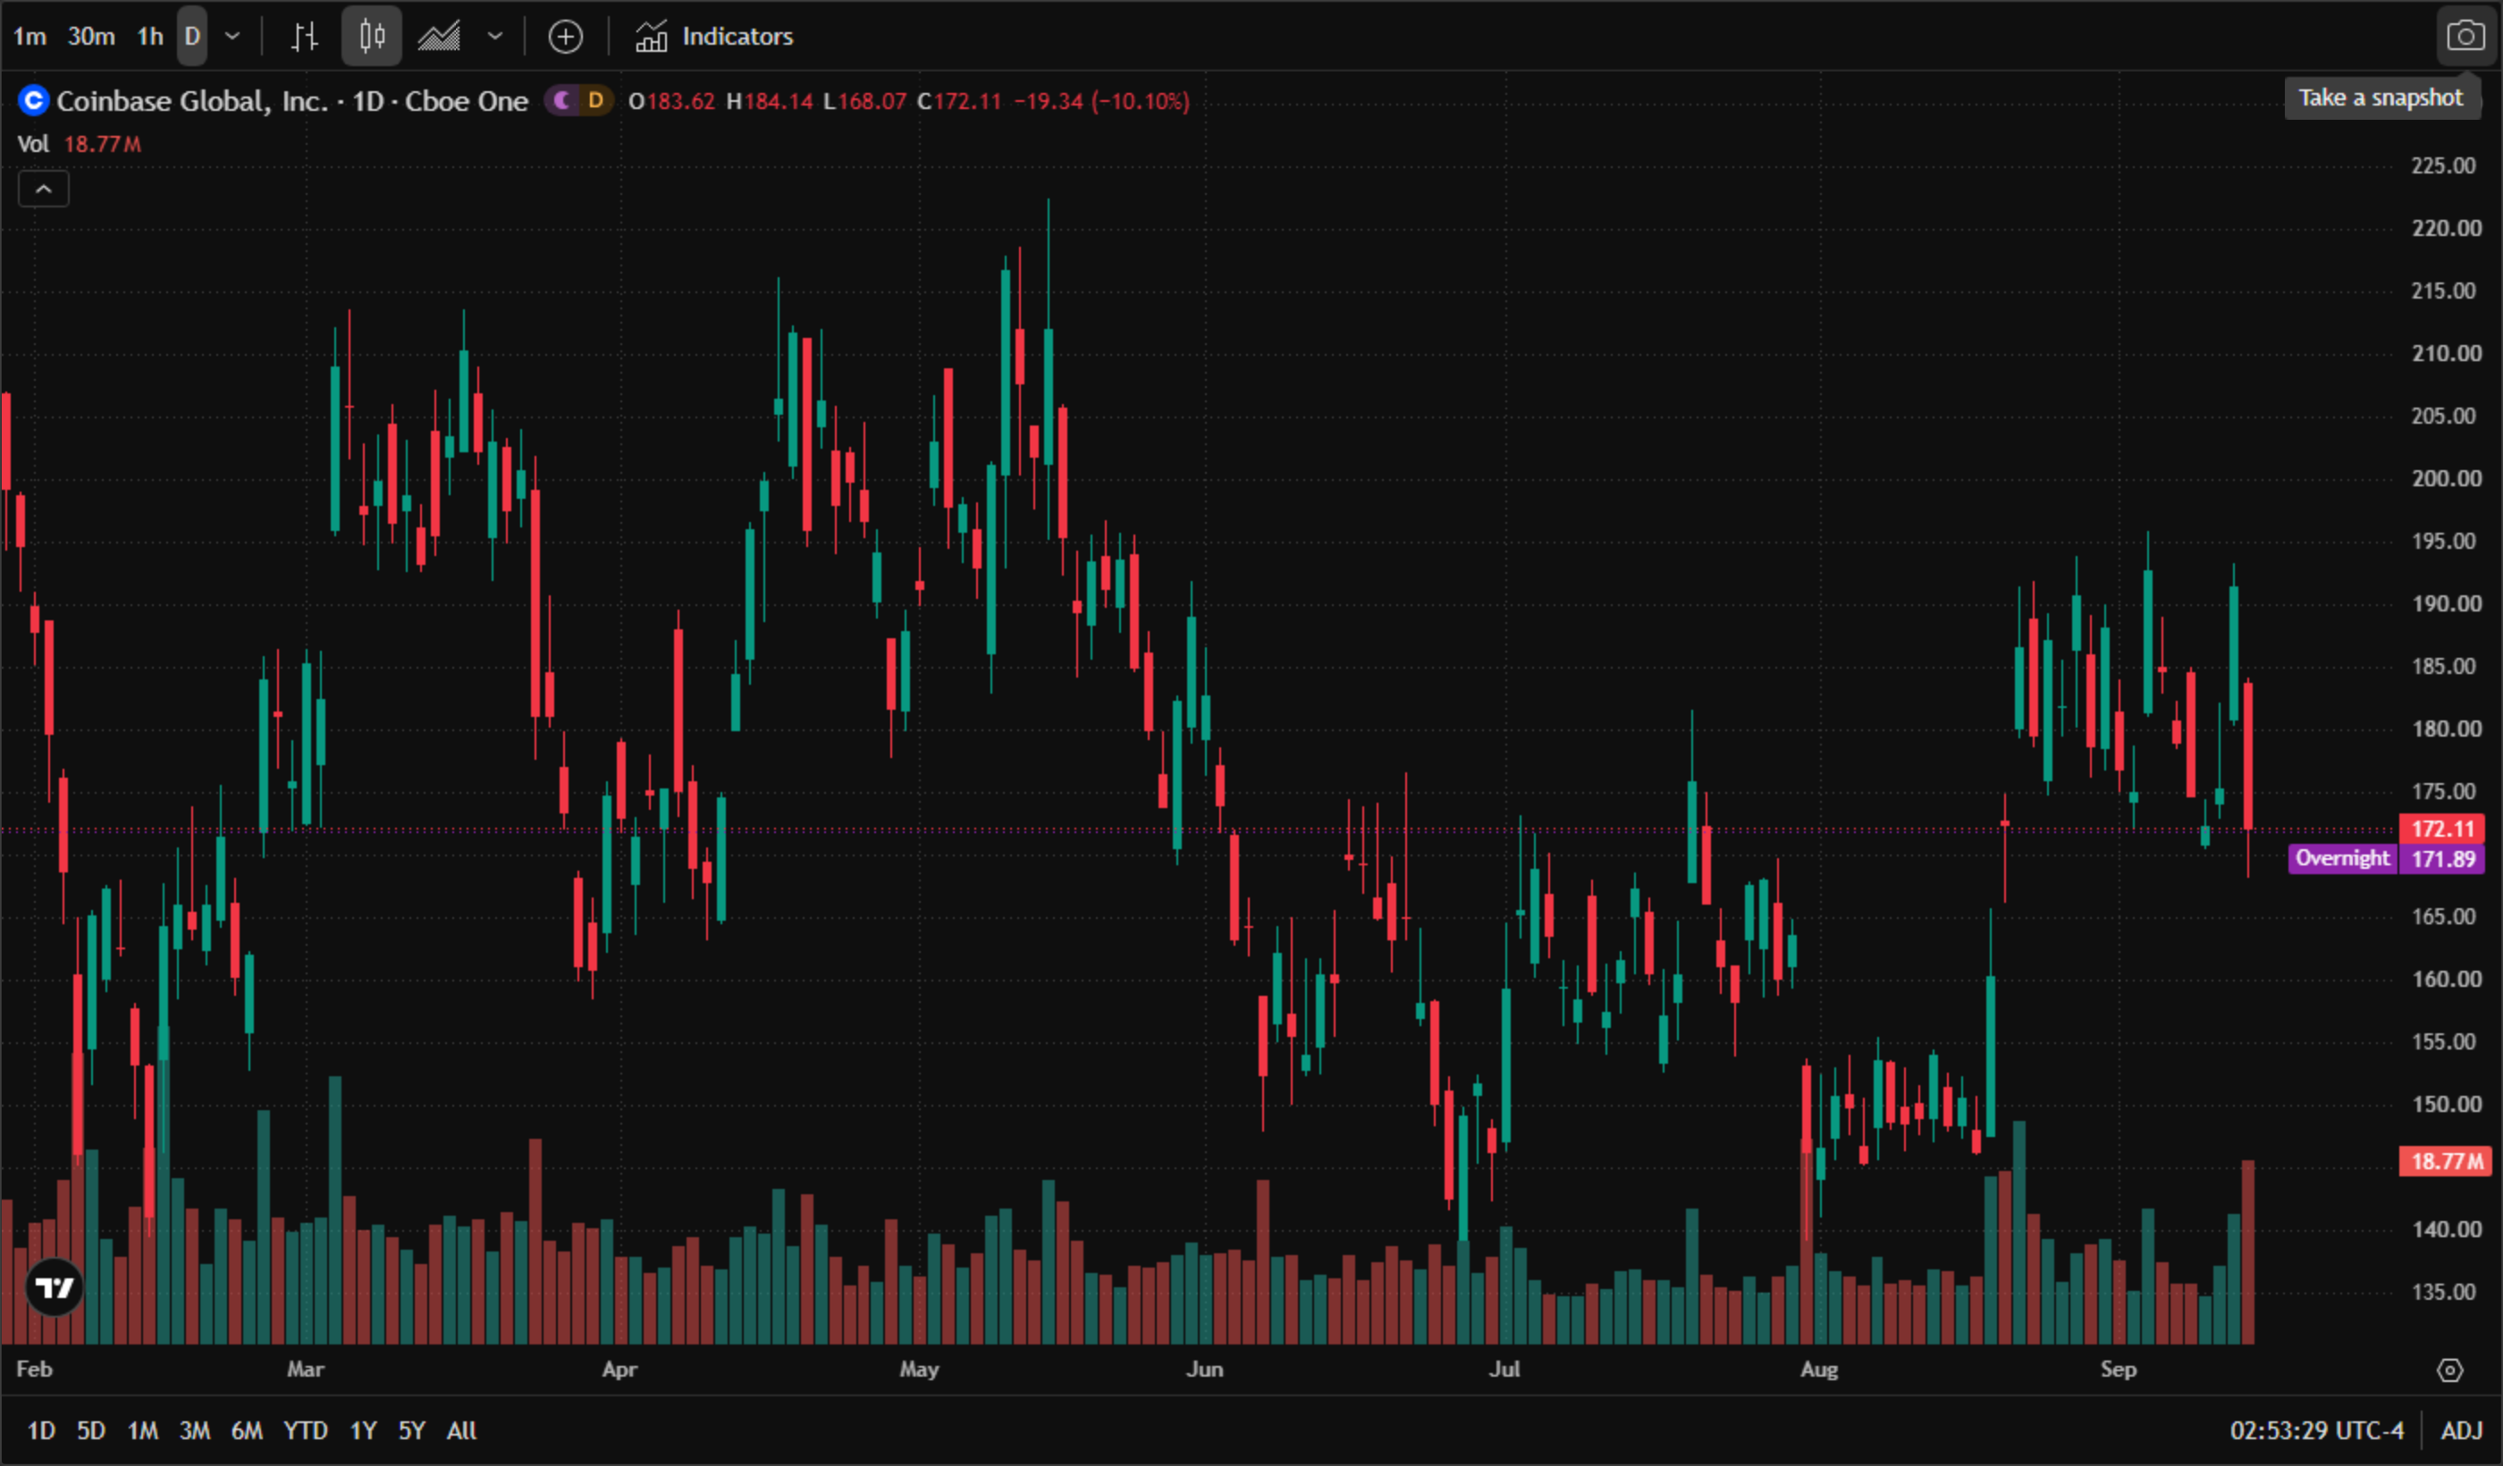Click the Vol 18.77M legend
Viewport: 2503px width, 1466px height.
click(x=80, y=144)
